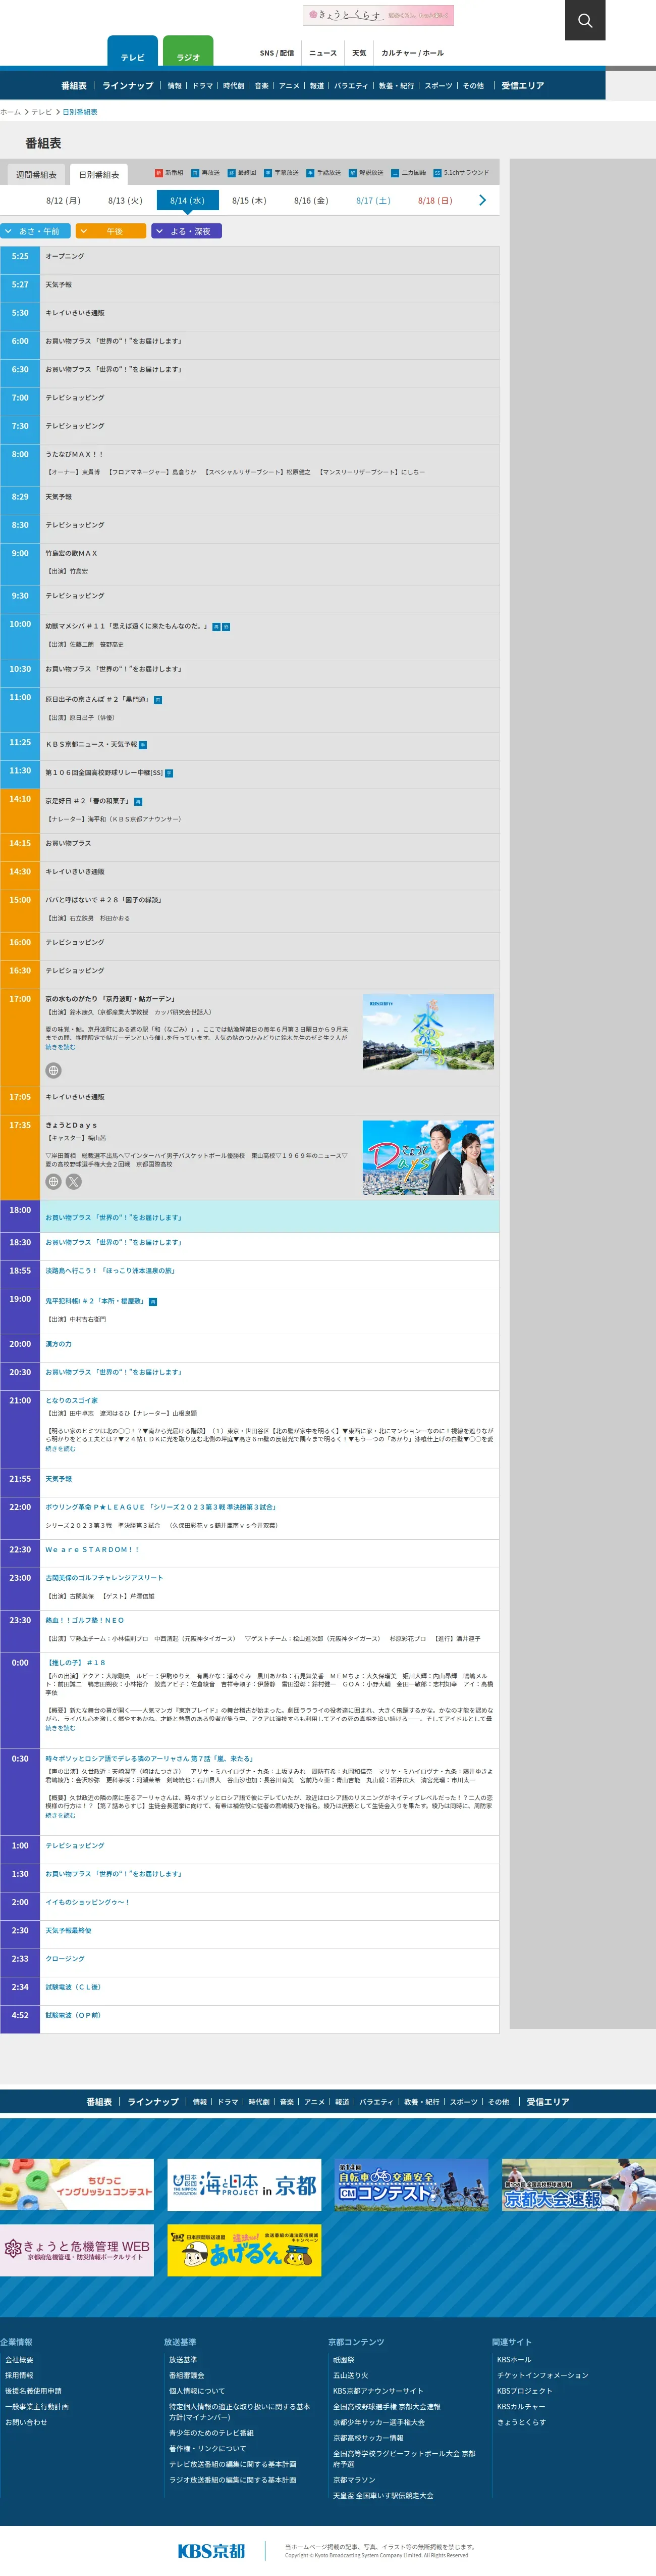
Task: Open 受信エリア in the header menu
Action: pos(522,86)
